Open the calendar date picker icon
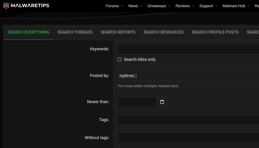 [x=162, y=102]
